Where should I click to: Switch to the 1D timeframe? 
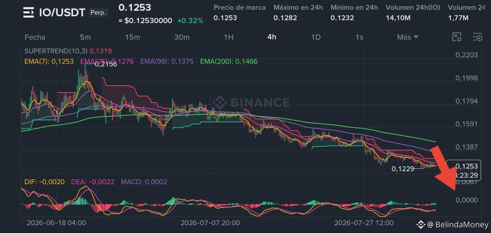pyautogui.click(x=316, y=37)
